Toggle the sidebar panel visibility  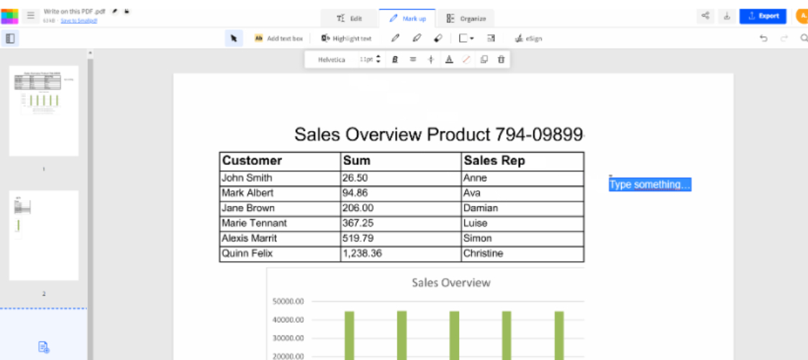[x=10, y=38]
